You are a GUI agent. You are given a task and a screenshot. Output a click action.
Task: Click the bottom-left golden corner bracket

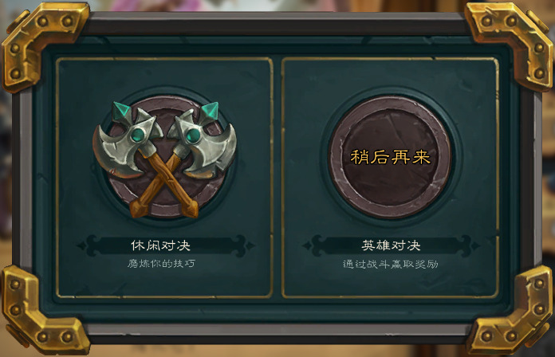pyautogui.click(x=39, y=313)
